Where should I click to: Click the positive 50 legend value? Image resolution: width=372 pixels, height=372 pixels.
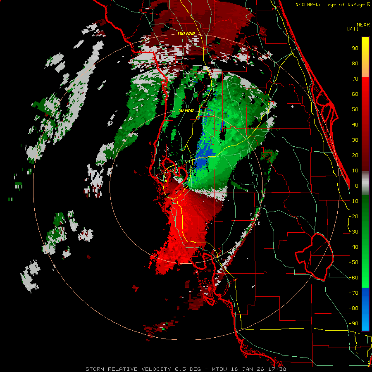click(x=355, y=110)
